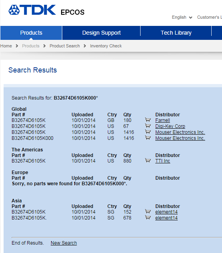
Task: Open the Tech Library tab
Action: click(176, 33)
